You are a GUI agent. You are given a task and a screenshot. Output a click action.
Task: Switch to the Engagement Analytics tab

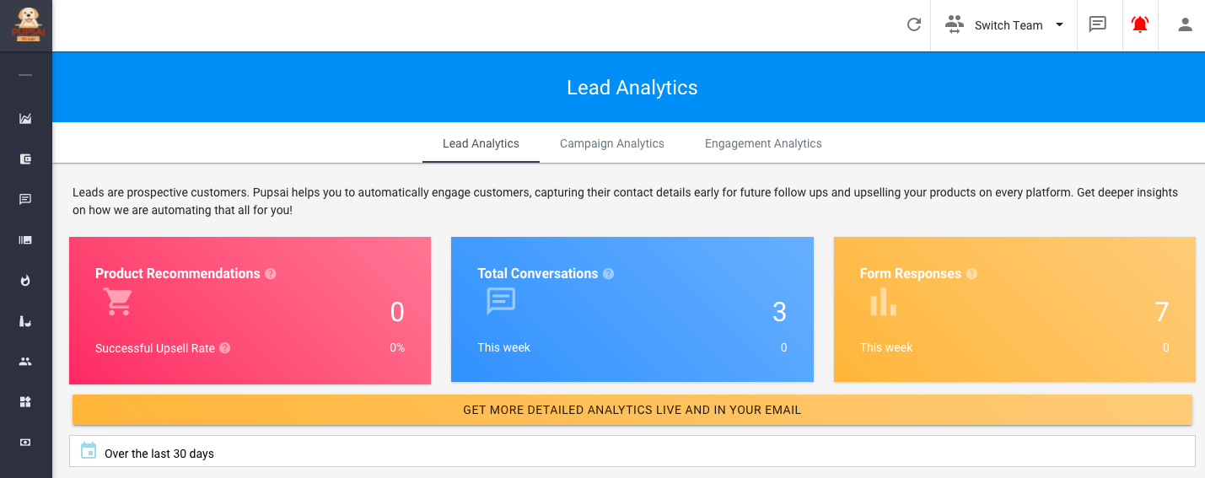[x=763, y=144]
